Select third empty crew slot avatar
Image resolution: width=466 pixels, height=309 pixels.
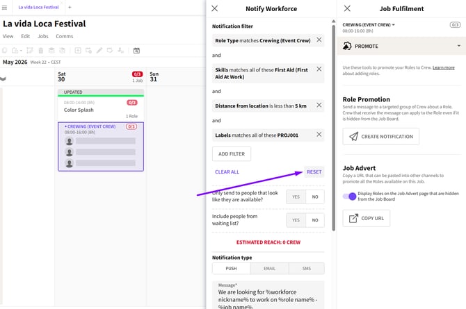[x=70, y=164]
